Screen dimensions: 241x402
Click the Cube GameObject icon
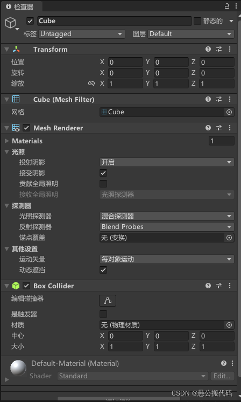10,23
